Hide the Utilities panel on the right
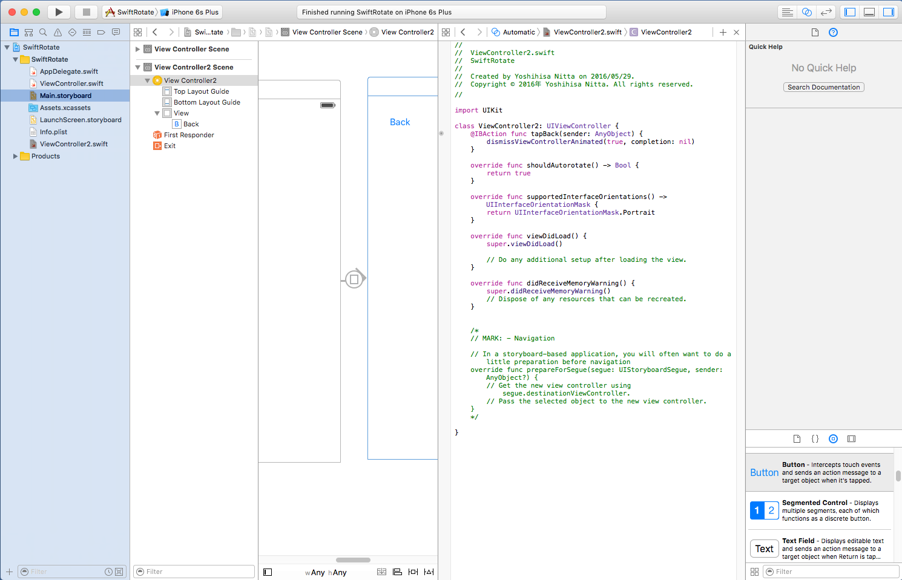 pyautogui.click(x=888, y=12)
